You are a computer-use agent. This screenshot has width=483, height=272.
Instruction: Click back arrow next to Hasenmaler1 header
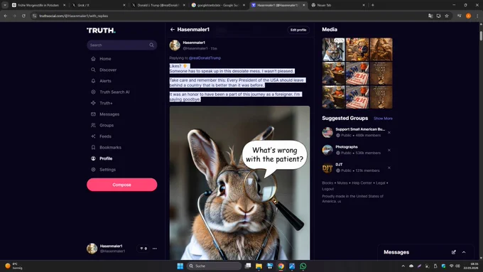coord(173,30)
